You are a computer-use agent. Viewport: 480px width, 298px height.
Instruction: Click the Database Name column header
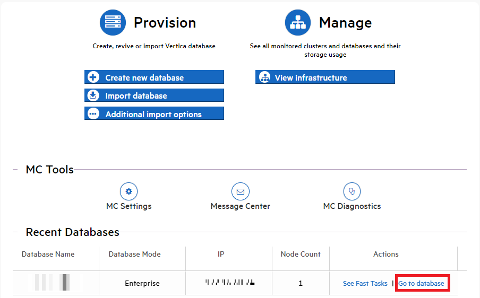[48, 255]
